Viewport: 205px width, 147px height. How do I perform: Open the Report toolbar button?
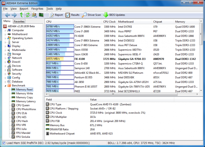(56, 15)
